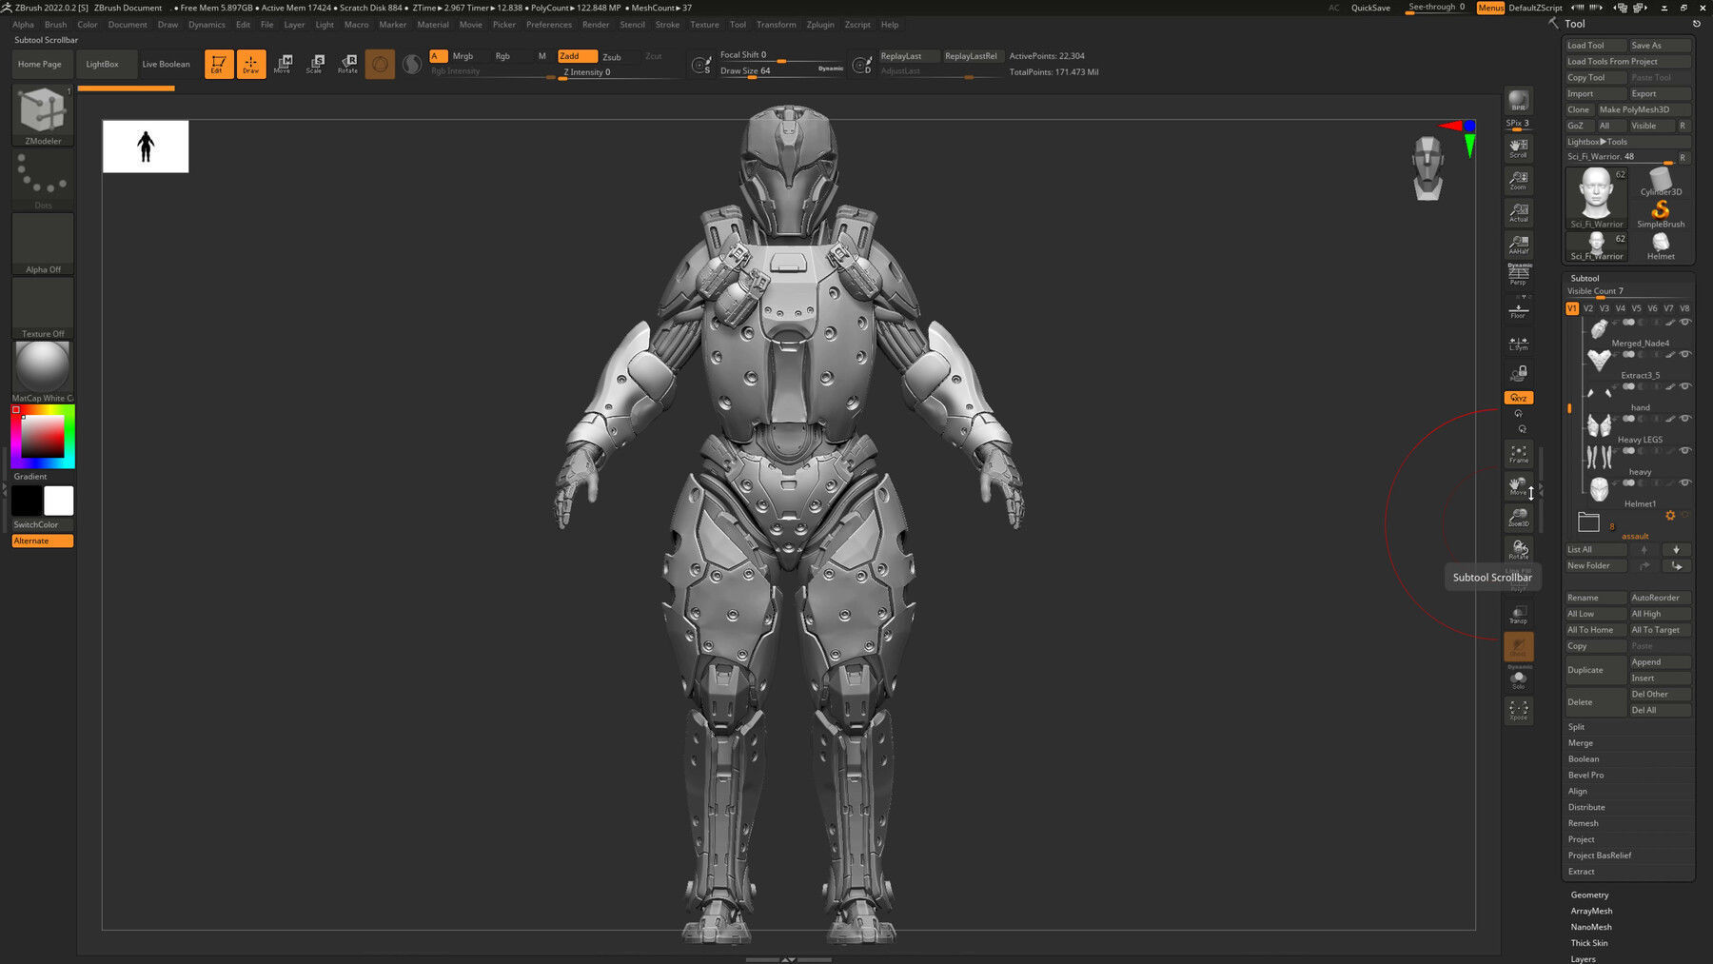Open the Alpha Off selector
The image size is (1713, 964).
[x=43, y=244]
